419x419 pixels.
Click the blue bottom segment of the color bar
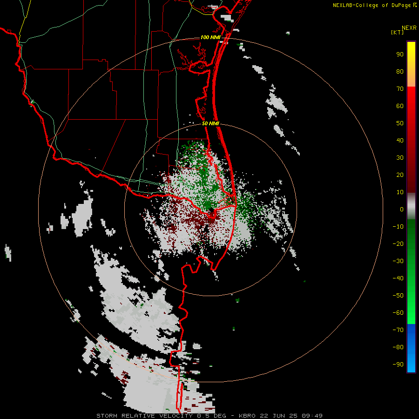coord(411,348)
